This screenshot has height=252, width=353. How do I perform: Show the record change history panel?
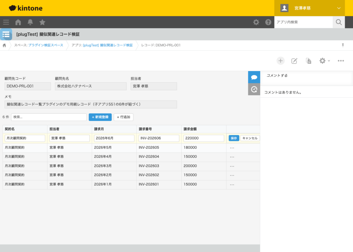coord(254,90)
